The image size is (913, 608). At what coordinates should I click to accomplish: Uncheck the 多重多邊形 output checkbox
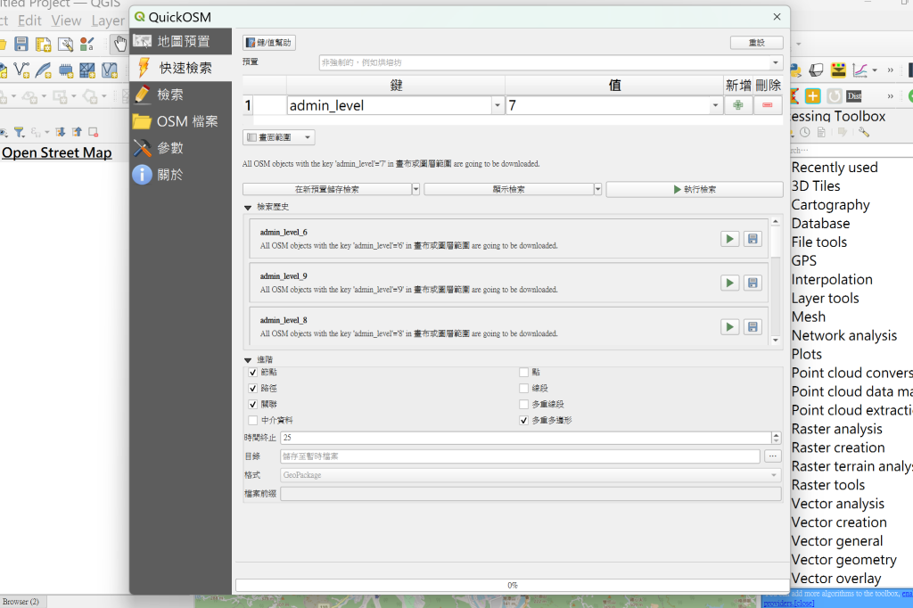coord(523,421)
